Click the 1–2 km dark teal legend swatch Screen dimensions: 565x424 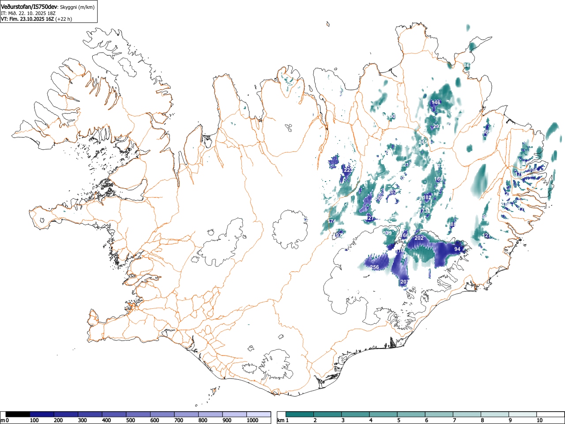point(300,414)
